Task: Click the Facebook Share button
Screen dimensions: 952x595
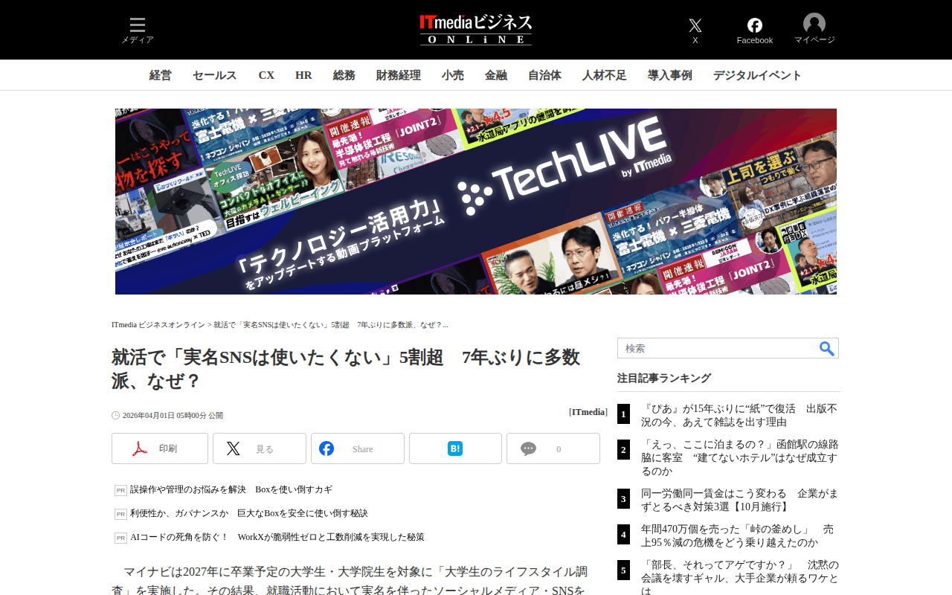Action: (358, 448)
